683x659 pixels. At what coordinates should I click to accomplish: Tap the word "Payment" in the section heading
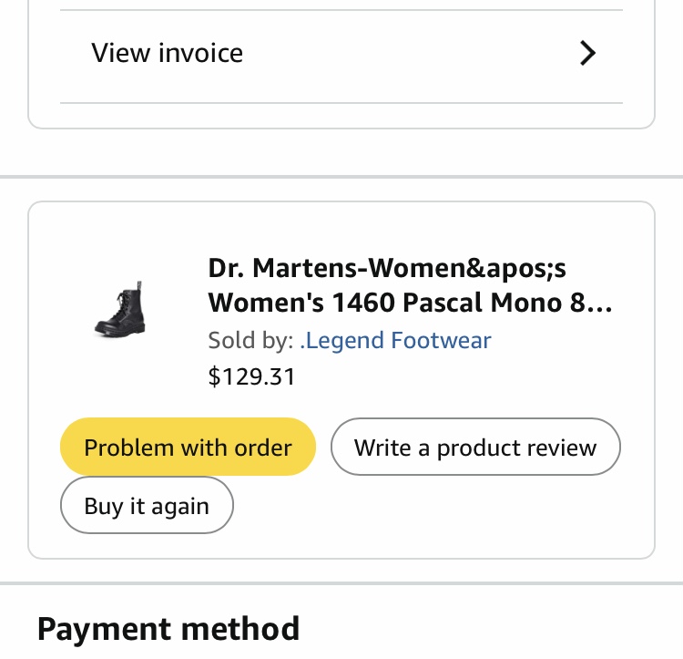105,629
